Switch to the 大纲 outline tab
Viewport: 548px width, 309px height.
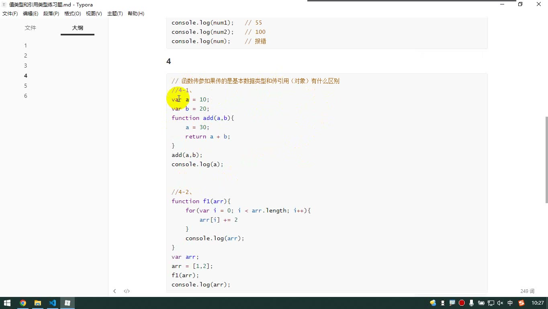[78, 28]
